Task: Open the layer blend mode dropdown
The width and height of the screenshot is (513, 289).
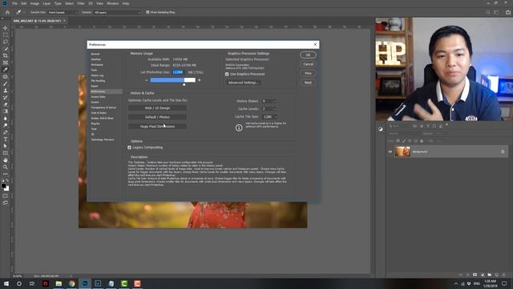Action: (x=403, y=134)
